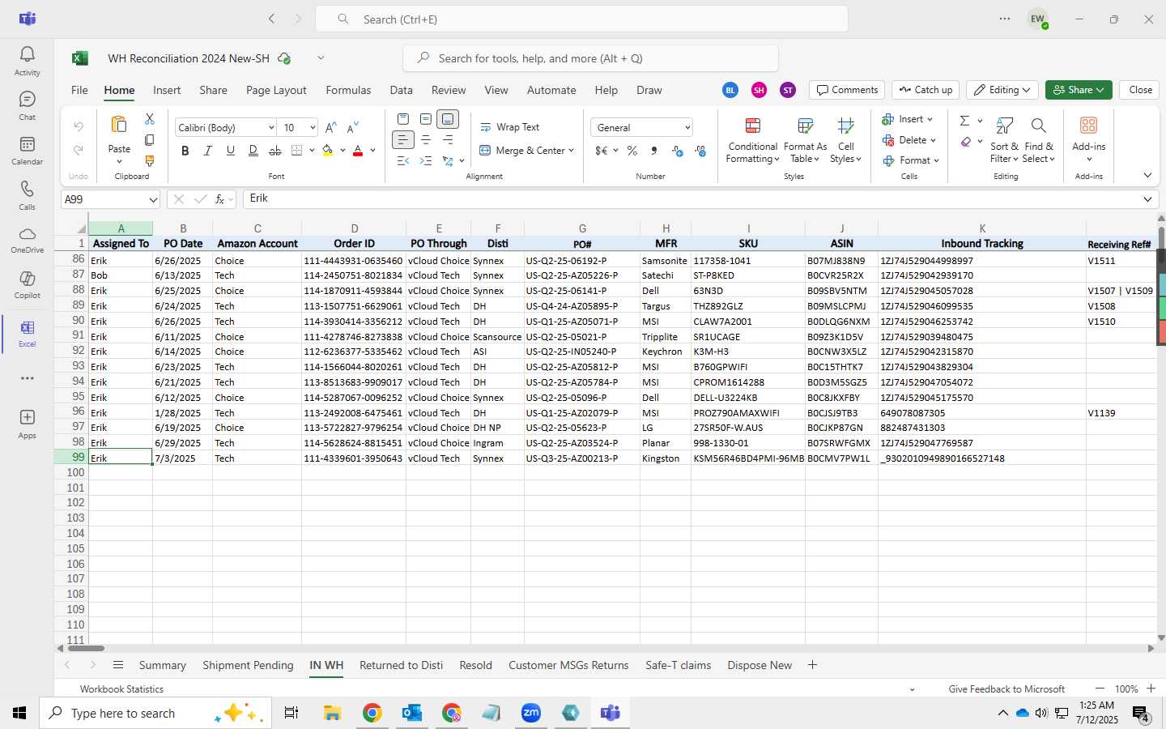Open OneDrive in Teams sidebar
This screenshot has width=1166, height=729.
coord(27,238)
